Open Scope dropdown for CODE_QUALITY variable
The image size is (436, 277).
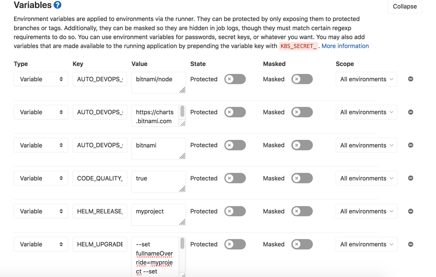pyautogui.click(x=366, y=179)
